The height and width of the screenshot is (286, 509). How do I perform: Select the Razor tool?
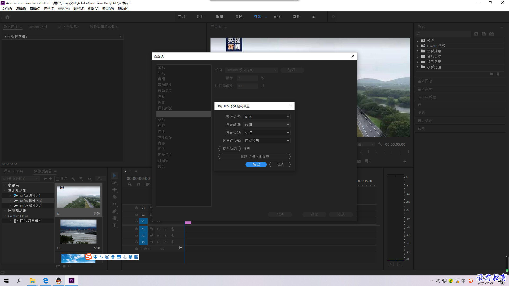(x=115, y=197)
